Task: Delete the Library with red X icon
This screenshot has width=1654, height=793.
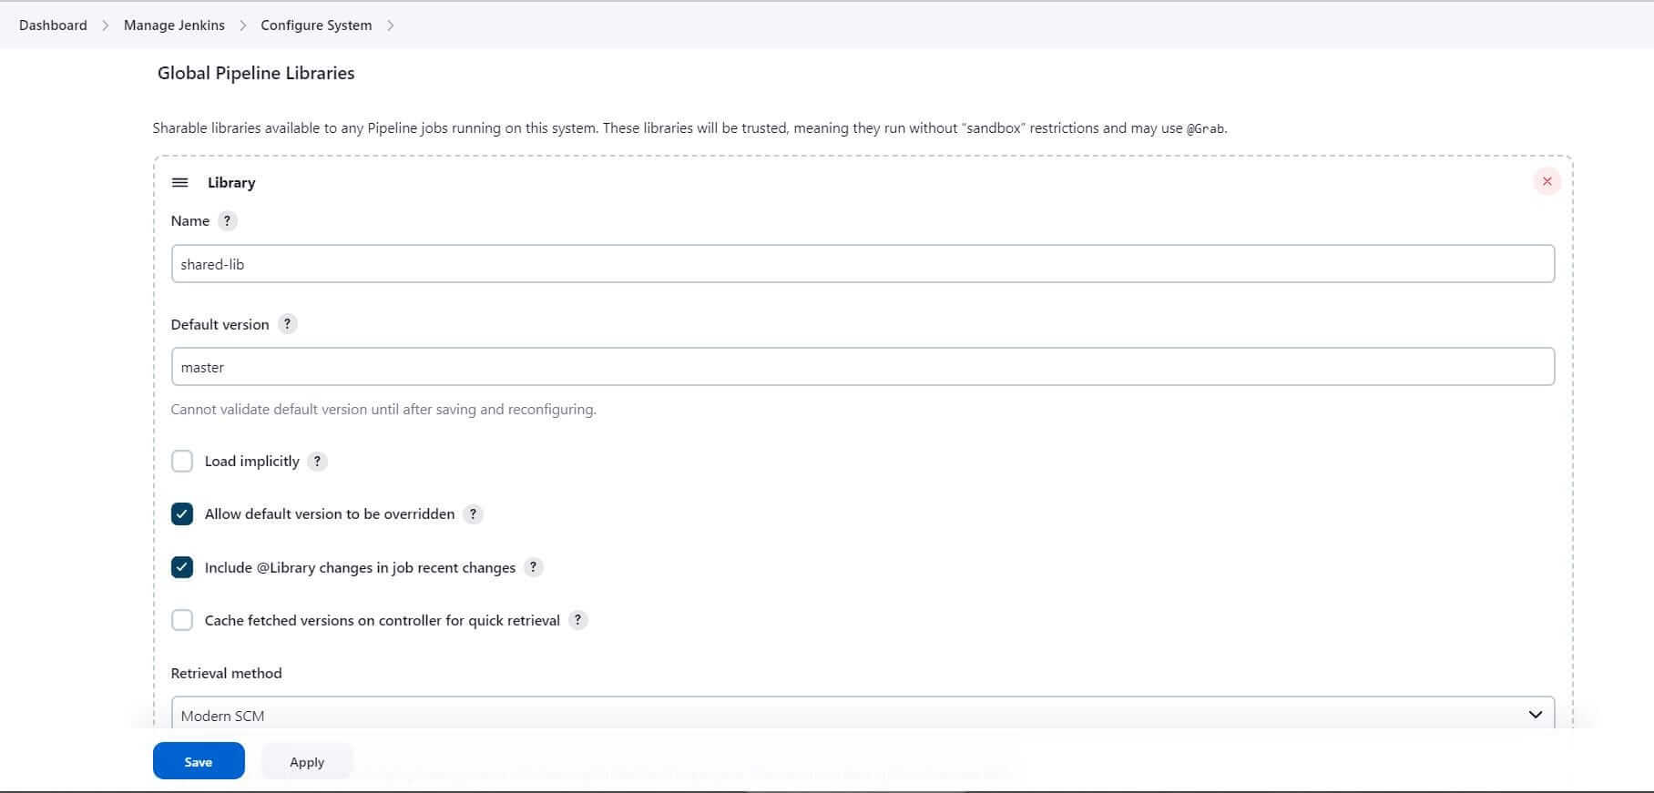Action: 1547,182
